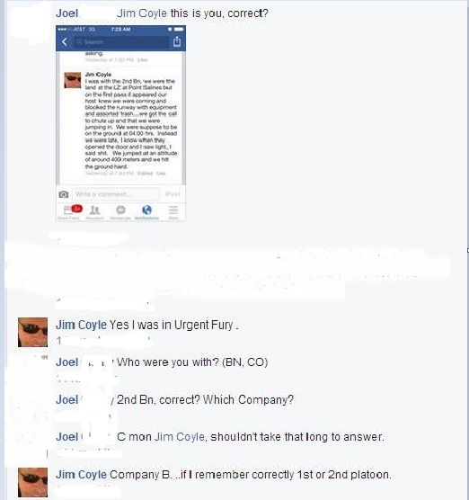Click the Requests people icon
The height and width of the screenshot is (500, 469).
pyautogui.click(x=94, y=210)
